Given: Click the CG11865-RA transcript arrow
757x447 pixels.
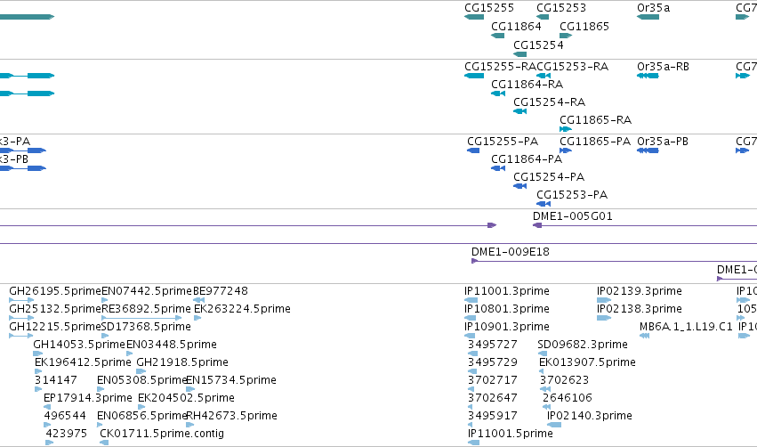Looking at the screenshot, I should (x=566, y=129).
